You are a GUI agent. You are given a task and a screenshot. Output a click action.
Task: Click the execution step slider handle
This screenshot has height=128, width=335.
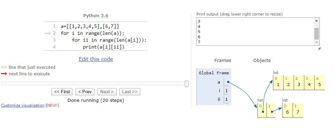tap(186, 84)
